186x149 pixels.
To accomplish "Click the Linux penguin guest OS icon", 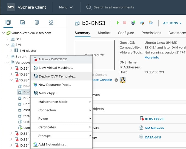I will [122, 80].
